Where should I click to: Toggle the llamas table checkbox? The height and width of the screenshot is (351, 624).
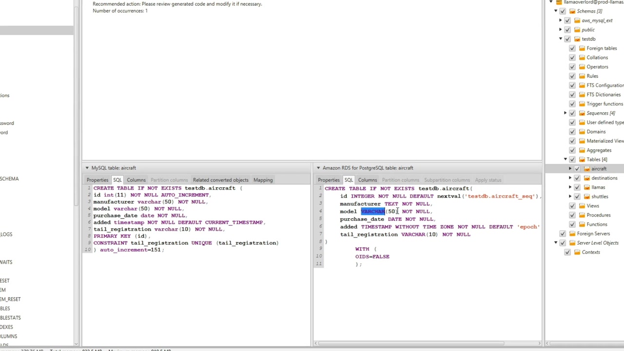[x=577, y=187]
